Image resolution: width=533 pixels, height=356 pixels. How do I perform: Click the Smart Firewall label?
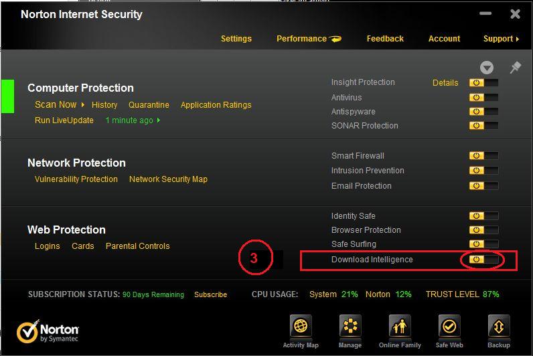point(358,155)
